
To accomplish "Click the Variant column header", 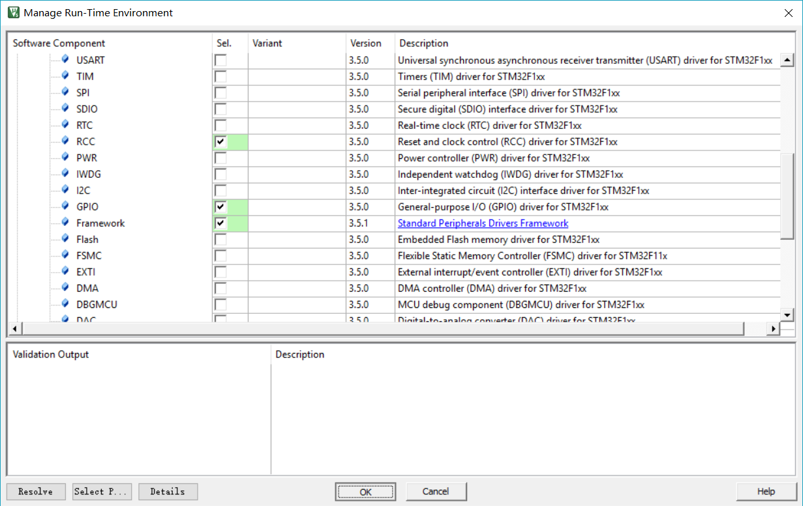I will click(x=267, y=43).
